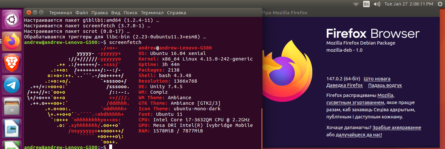445x149 pixels.
Task: Open the Файл menu
Action: [x=82, y=13]
